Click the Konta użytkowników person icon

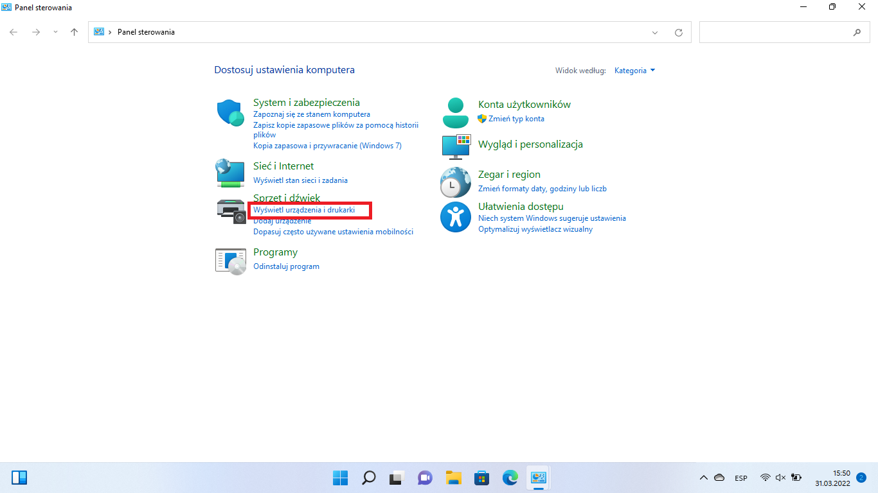tap(456, 113)
